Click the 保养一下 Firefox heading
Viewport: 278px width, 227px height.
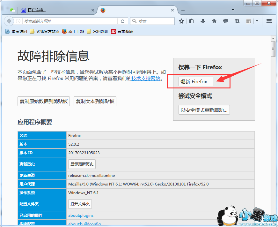(200, 67)
